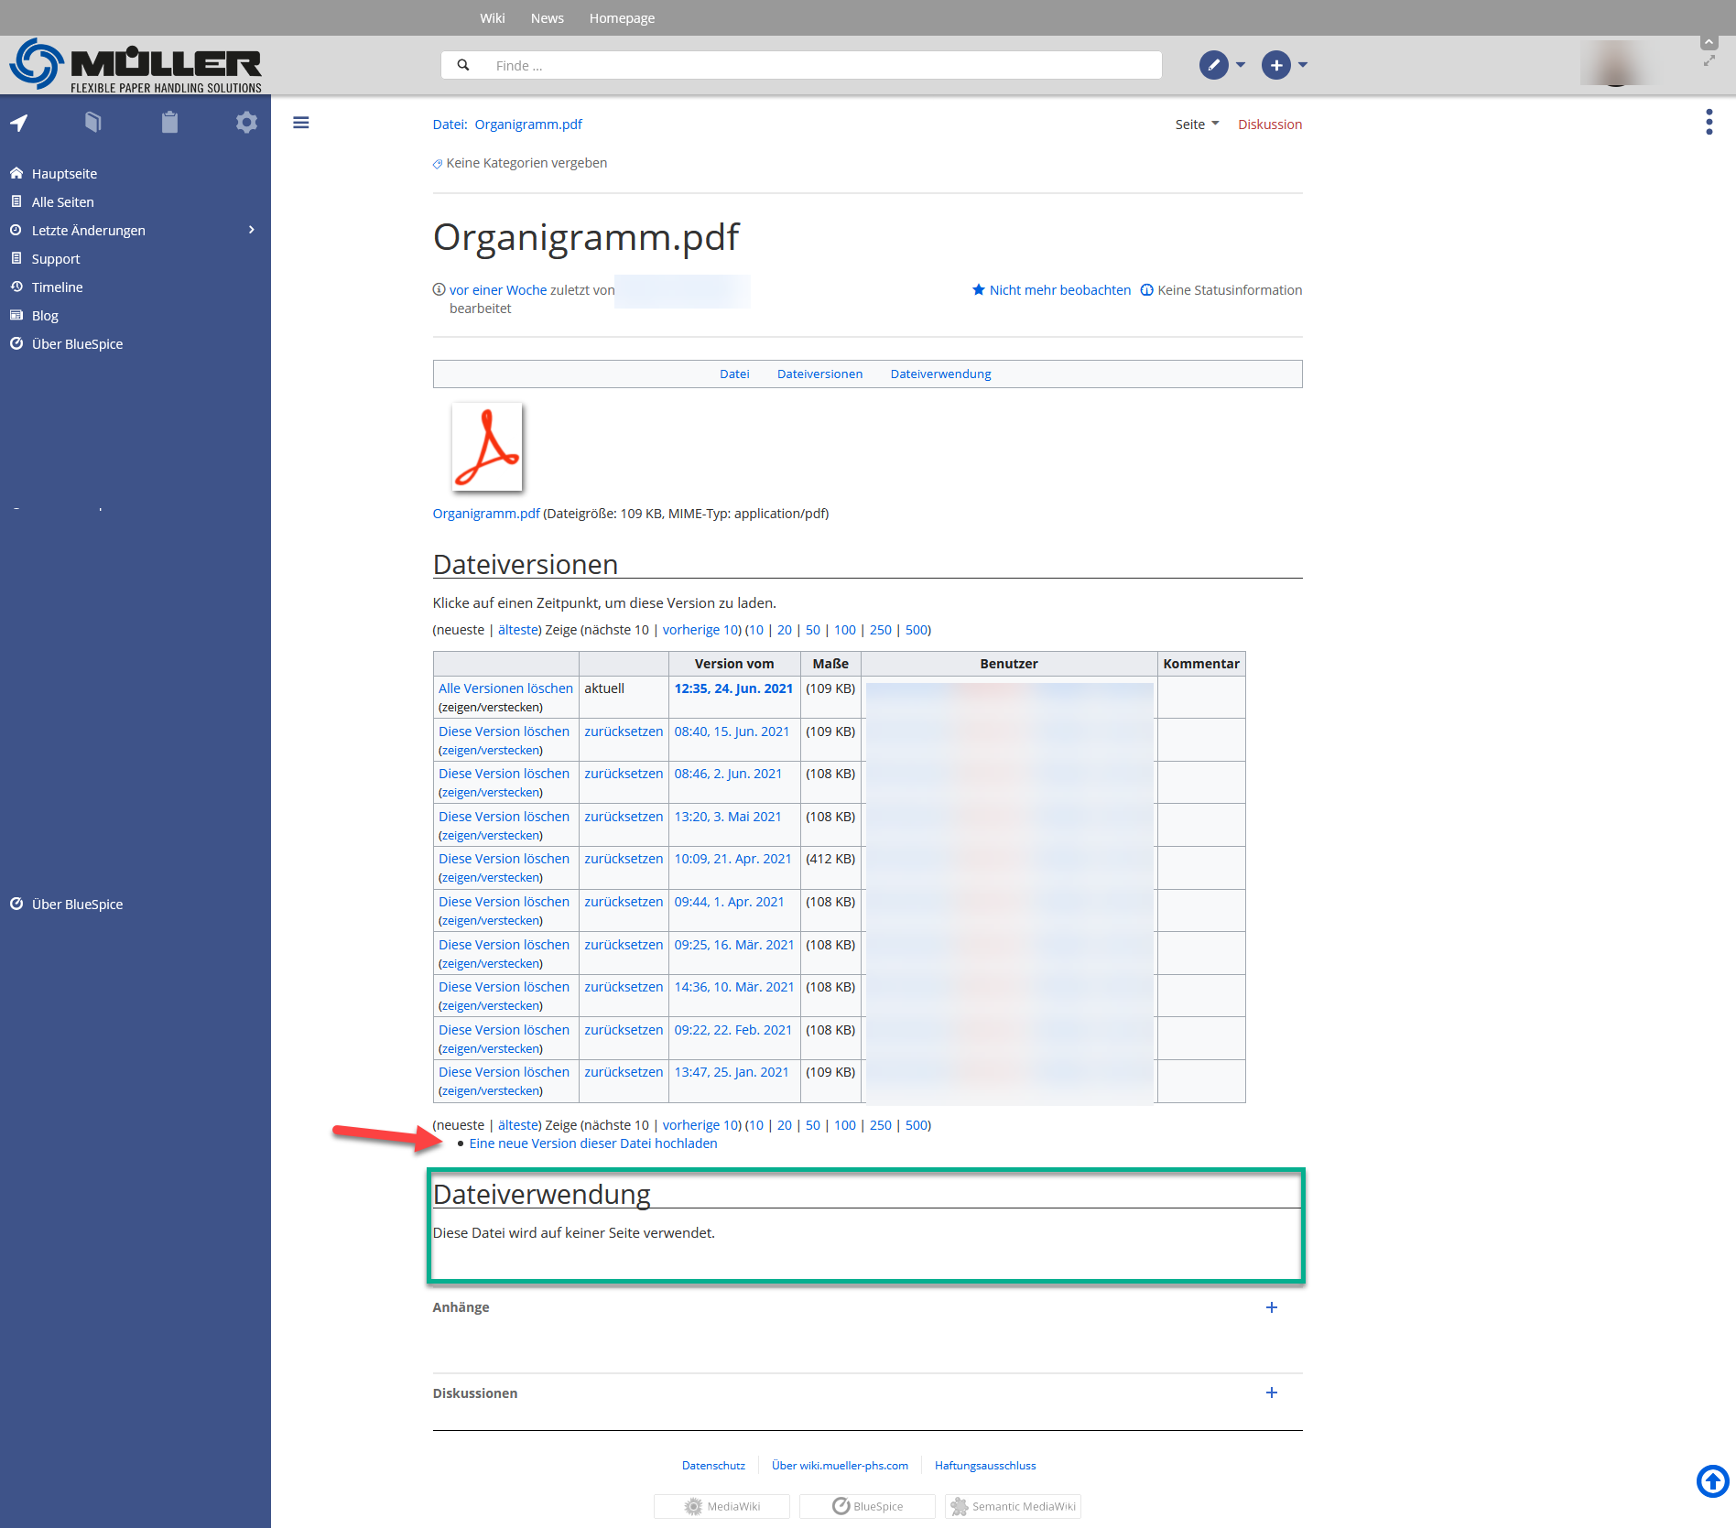
Task: Open the News top menu item
Action: click(x=547, y=18)
